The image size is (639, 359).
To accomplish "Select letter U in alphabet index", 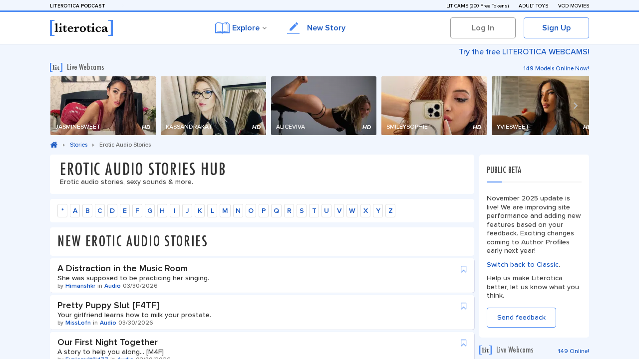I will pos(326,210).
